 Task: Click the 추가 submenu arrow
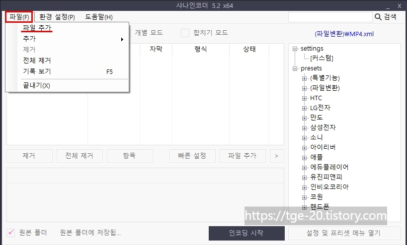click(x=122, y=39)
